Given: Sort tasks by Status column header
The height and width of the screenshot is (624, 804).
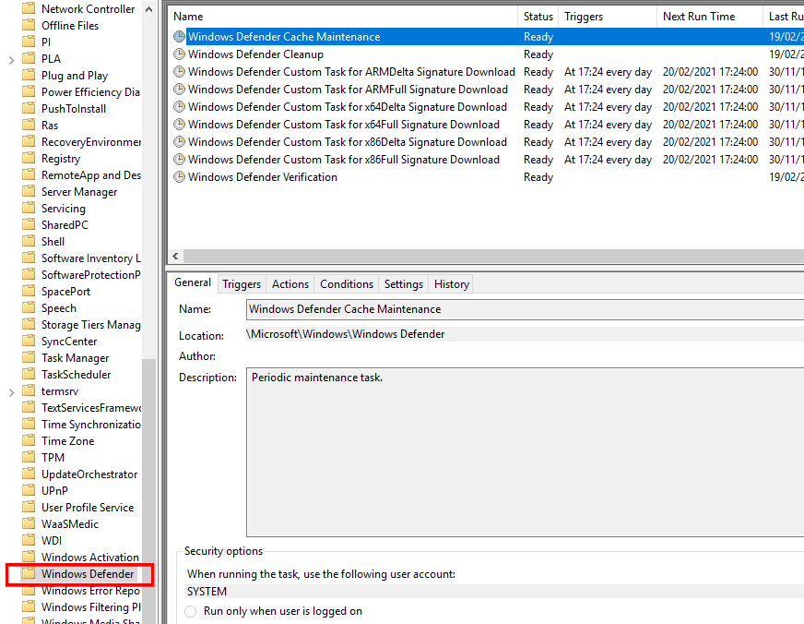Looking at the screenshot, I should (x=538, y=17).
